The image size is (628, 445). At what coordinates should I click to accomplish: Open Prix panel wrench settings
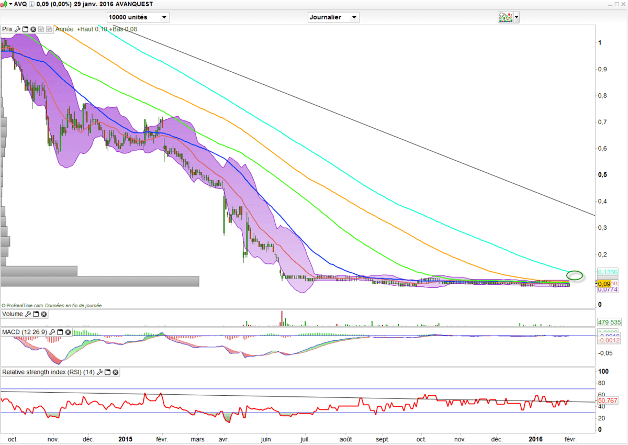pos(17,29)
